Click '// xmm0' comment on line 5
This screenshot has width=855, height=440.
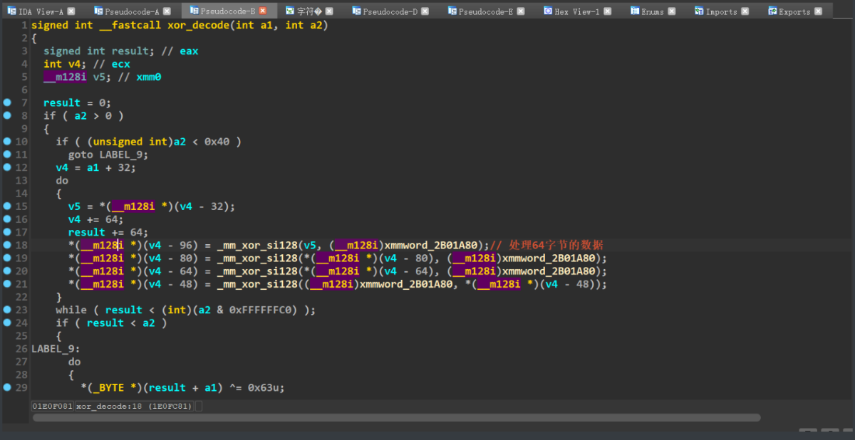pos(140,77)
